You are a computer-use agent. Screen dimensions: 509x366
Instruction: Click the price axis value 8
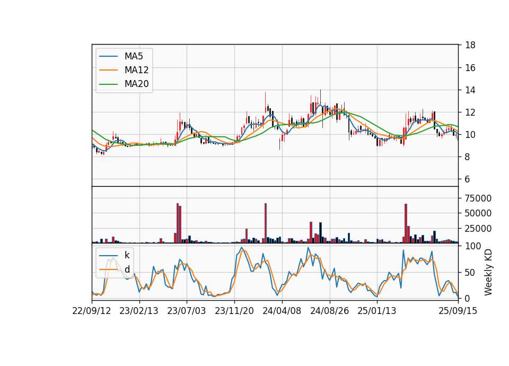coord(468,157)
